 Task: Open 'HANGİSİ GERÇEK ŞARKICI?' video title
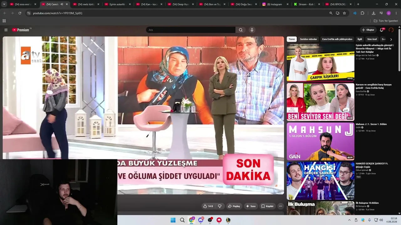point(372,165)
